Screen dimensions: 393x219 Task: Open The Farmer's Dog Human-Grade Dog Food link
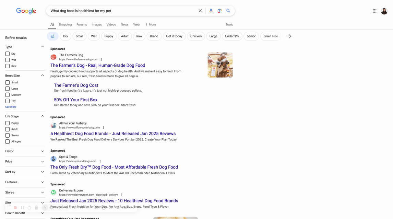tap(98, 66)
